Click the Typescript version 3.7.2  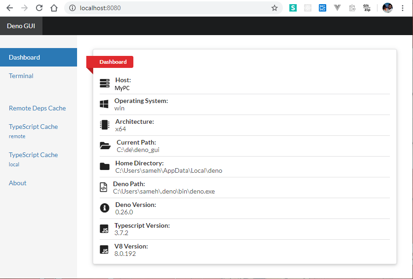tap(121, 233)
